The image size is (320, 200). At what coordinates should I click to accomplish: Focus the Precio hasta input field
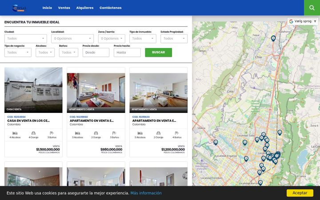click(127, 52)
